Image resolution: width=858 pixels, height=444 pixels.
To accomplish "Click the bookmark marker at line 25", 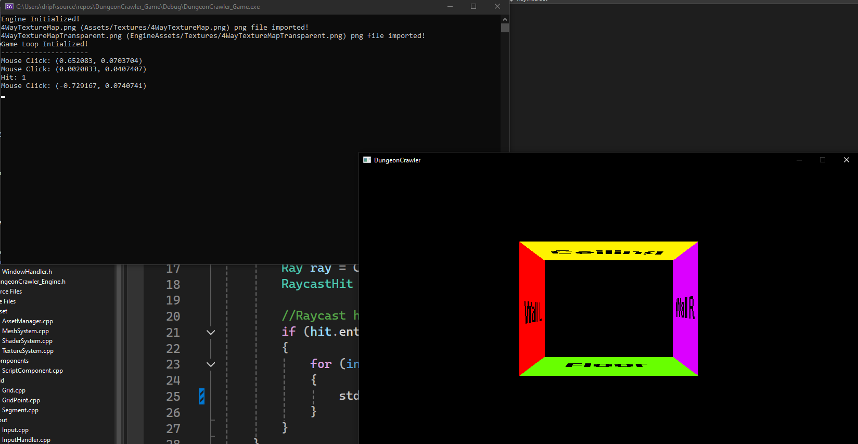I will 202,396.
